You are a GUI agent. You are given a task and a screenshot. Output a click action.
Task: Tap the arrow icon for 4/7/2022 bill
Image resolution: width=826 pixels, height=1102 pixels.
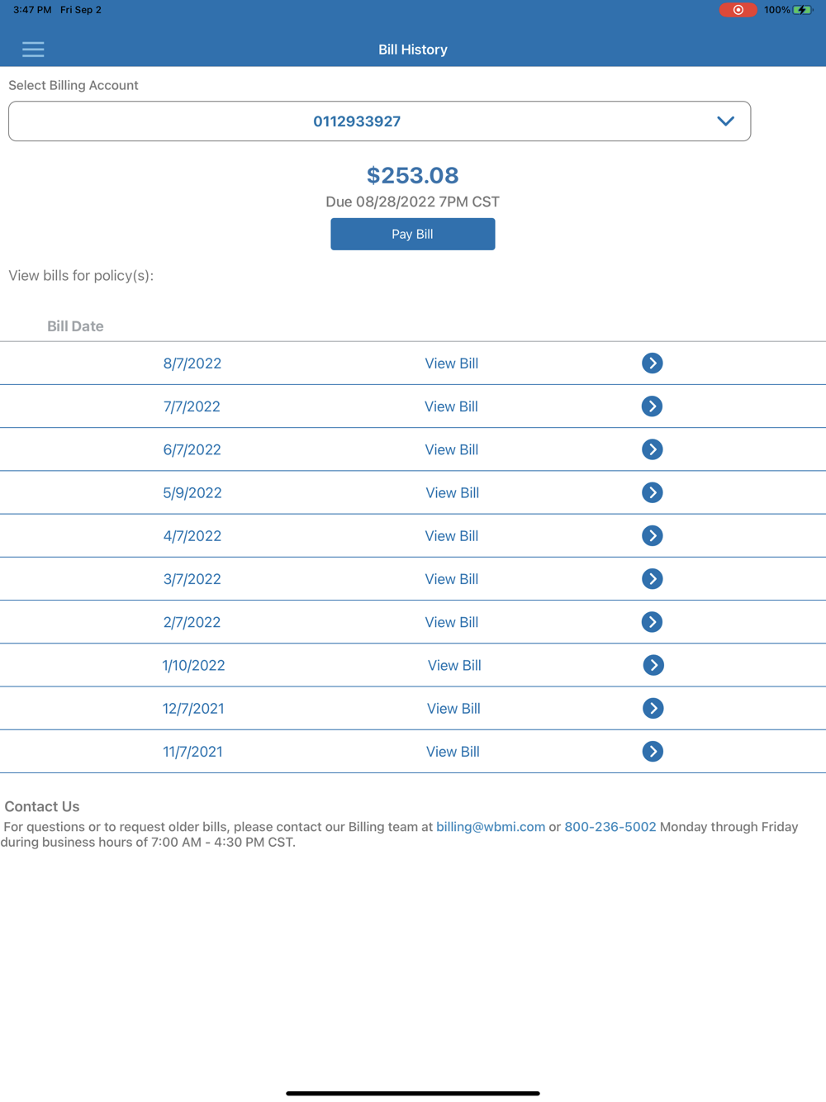point(652,536)
